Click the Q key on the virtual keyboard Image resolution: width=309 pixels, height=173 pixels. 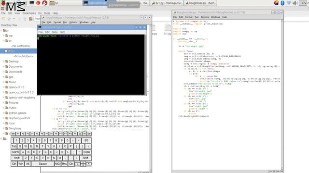[20, 146]
